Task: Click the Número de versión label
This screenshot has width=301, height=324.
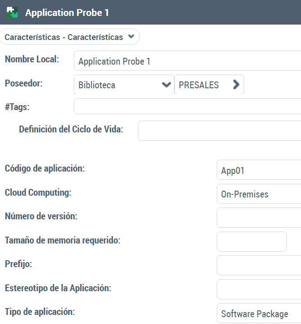Action: pos(41,216)
